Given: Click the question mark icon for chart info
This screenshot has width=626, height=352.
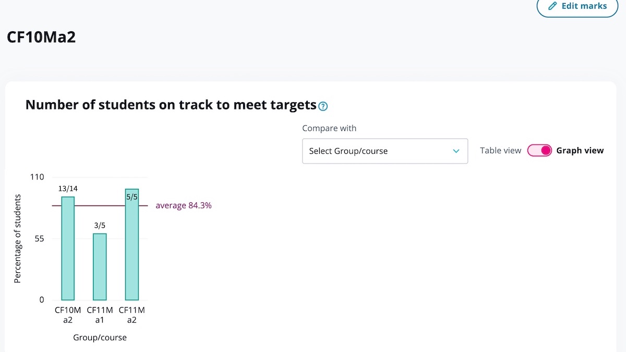Looking at the screenshot, I should tap(322, 106).
